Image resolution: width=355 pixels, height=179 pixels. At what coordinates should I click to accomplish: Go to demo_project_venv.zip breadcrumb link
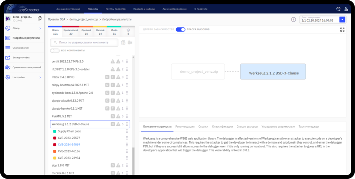(x=84, y=19)
